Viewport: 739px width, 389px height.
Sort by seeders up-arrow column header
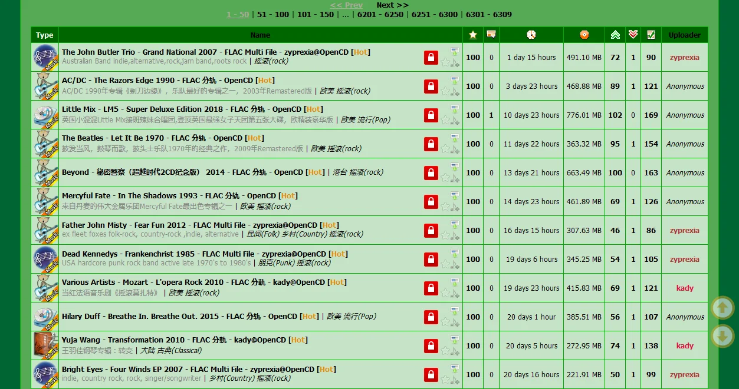(x=615, y=35)
